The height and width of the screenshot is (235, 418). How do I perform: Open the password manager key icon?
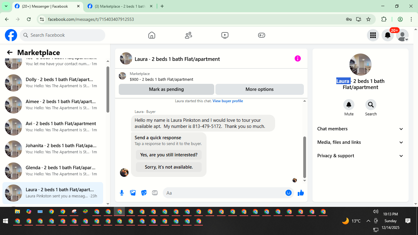coord(349,19)
